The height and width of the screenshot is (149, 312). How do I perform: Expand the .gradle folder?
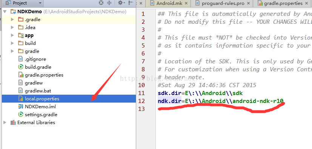coord(12,20)
